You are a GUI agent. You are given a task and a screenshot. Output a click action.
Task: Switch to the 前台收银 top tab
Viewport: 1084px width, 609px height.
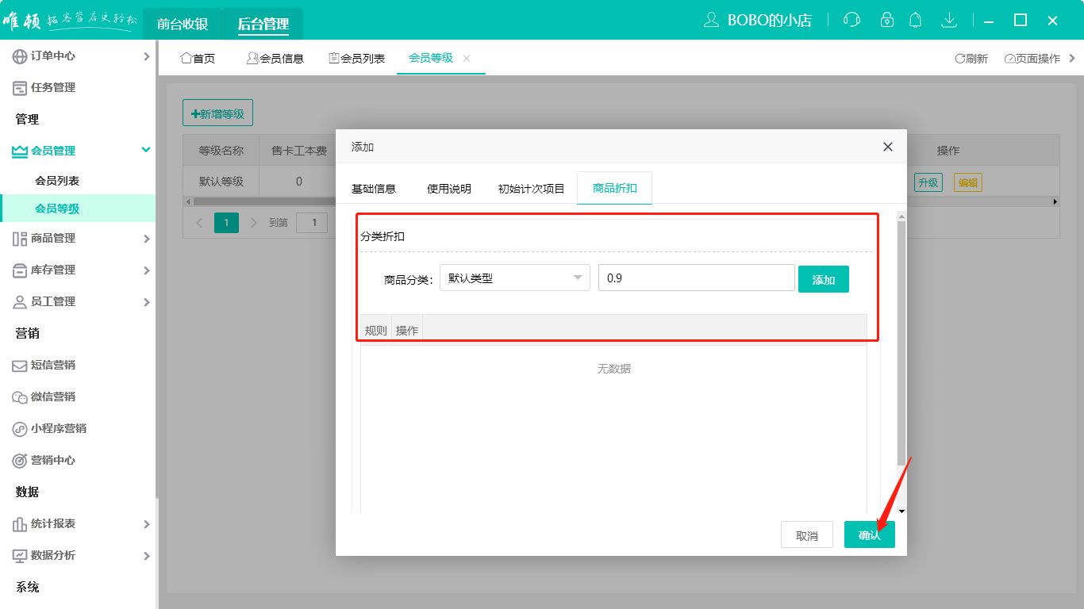click(183, 24)
